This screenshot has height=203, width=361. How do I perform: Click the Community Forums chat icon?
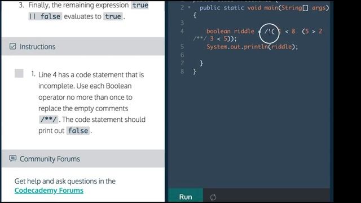(12, 158)
